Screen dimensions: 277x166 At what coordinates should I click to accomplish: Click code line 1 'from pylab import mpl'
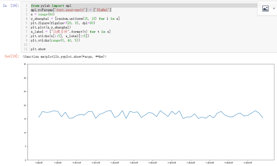point(51,6)
